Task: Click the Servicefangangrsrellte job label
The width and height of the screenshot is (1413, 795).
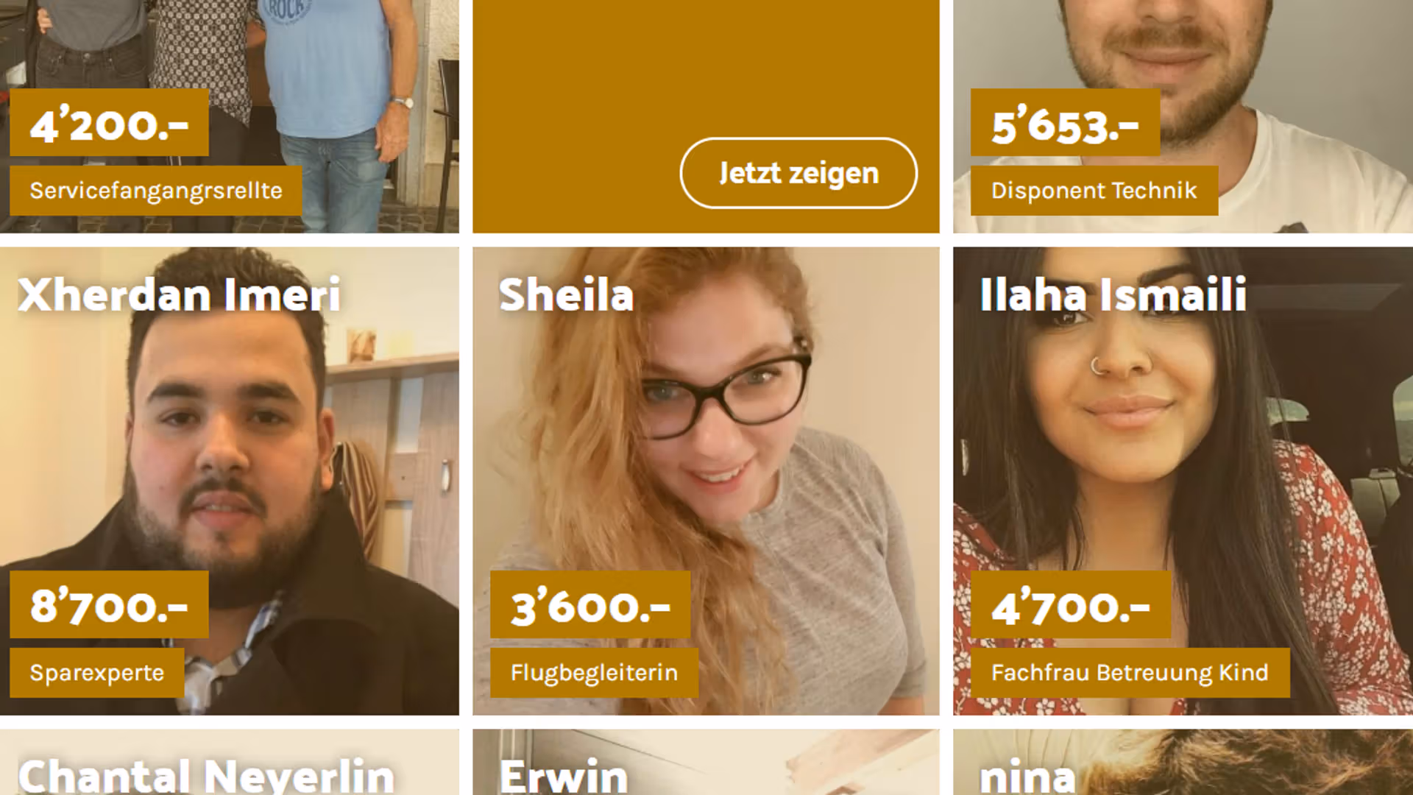Action: [156, 191]
